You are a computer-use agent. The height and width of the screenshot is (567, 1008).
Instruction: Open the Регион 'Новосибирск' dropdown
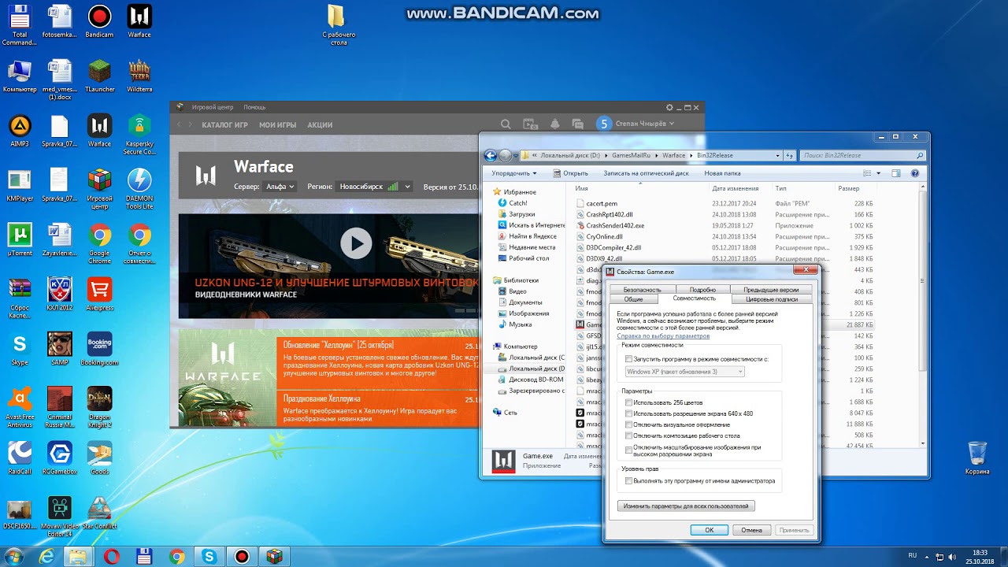click(374, 187)
